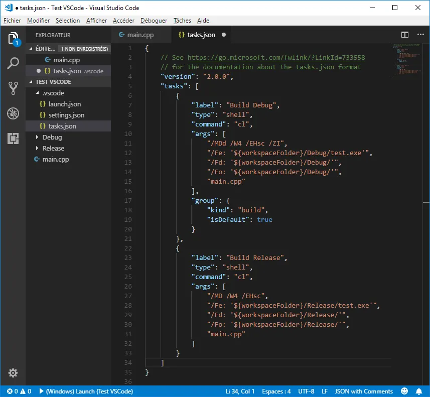This screenshot has width=430, height=397.
Task: Click the "tasks" key in code
Action: [174, 86]
